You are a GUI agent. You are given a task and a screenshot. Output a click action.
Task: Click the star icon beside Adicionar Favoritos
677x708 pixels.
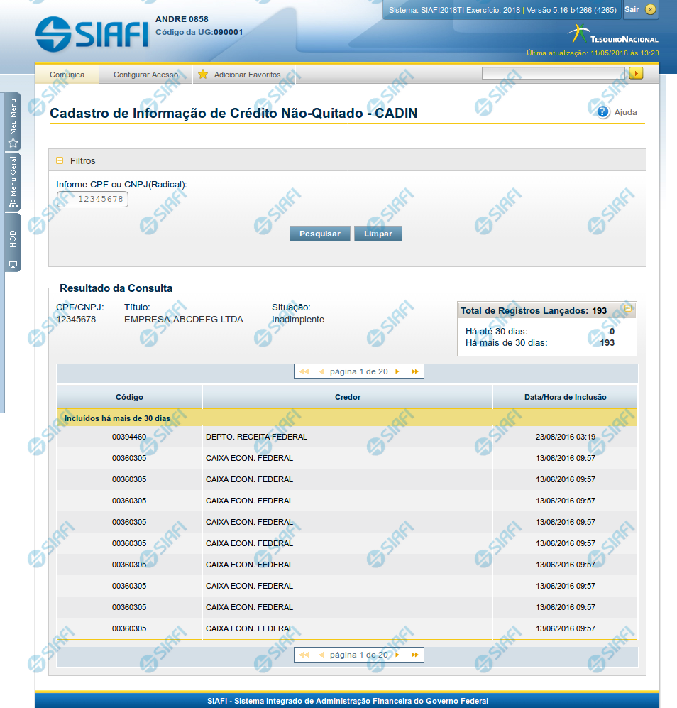[203, 75]
